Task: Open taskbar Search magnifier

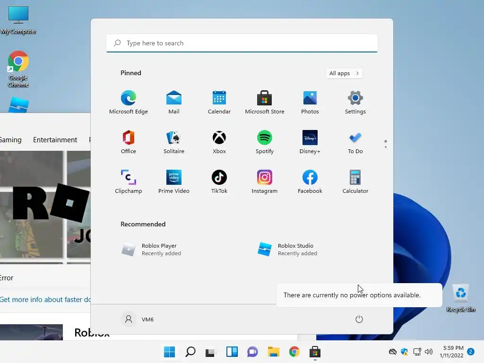Action: (x=190, y=352)
